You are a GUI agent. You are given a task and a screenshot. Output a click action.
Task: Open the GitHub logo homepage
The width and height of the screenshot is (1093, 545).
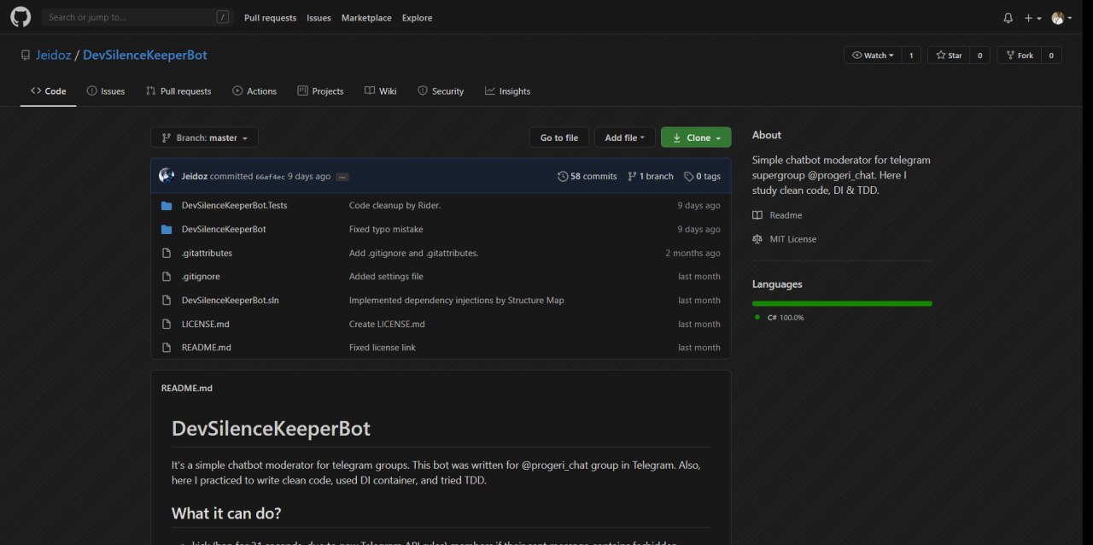[20, 17]
